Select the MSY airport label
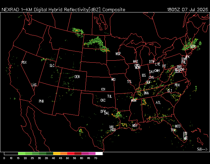The width and height of the screenshot is (210, 164). 135,125
